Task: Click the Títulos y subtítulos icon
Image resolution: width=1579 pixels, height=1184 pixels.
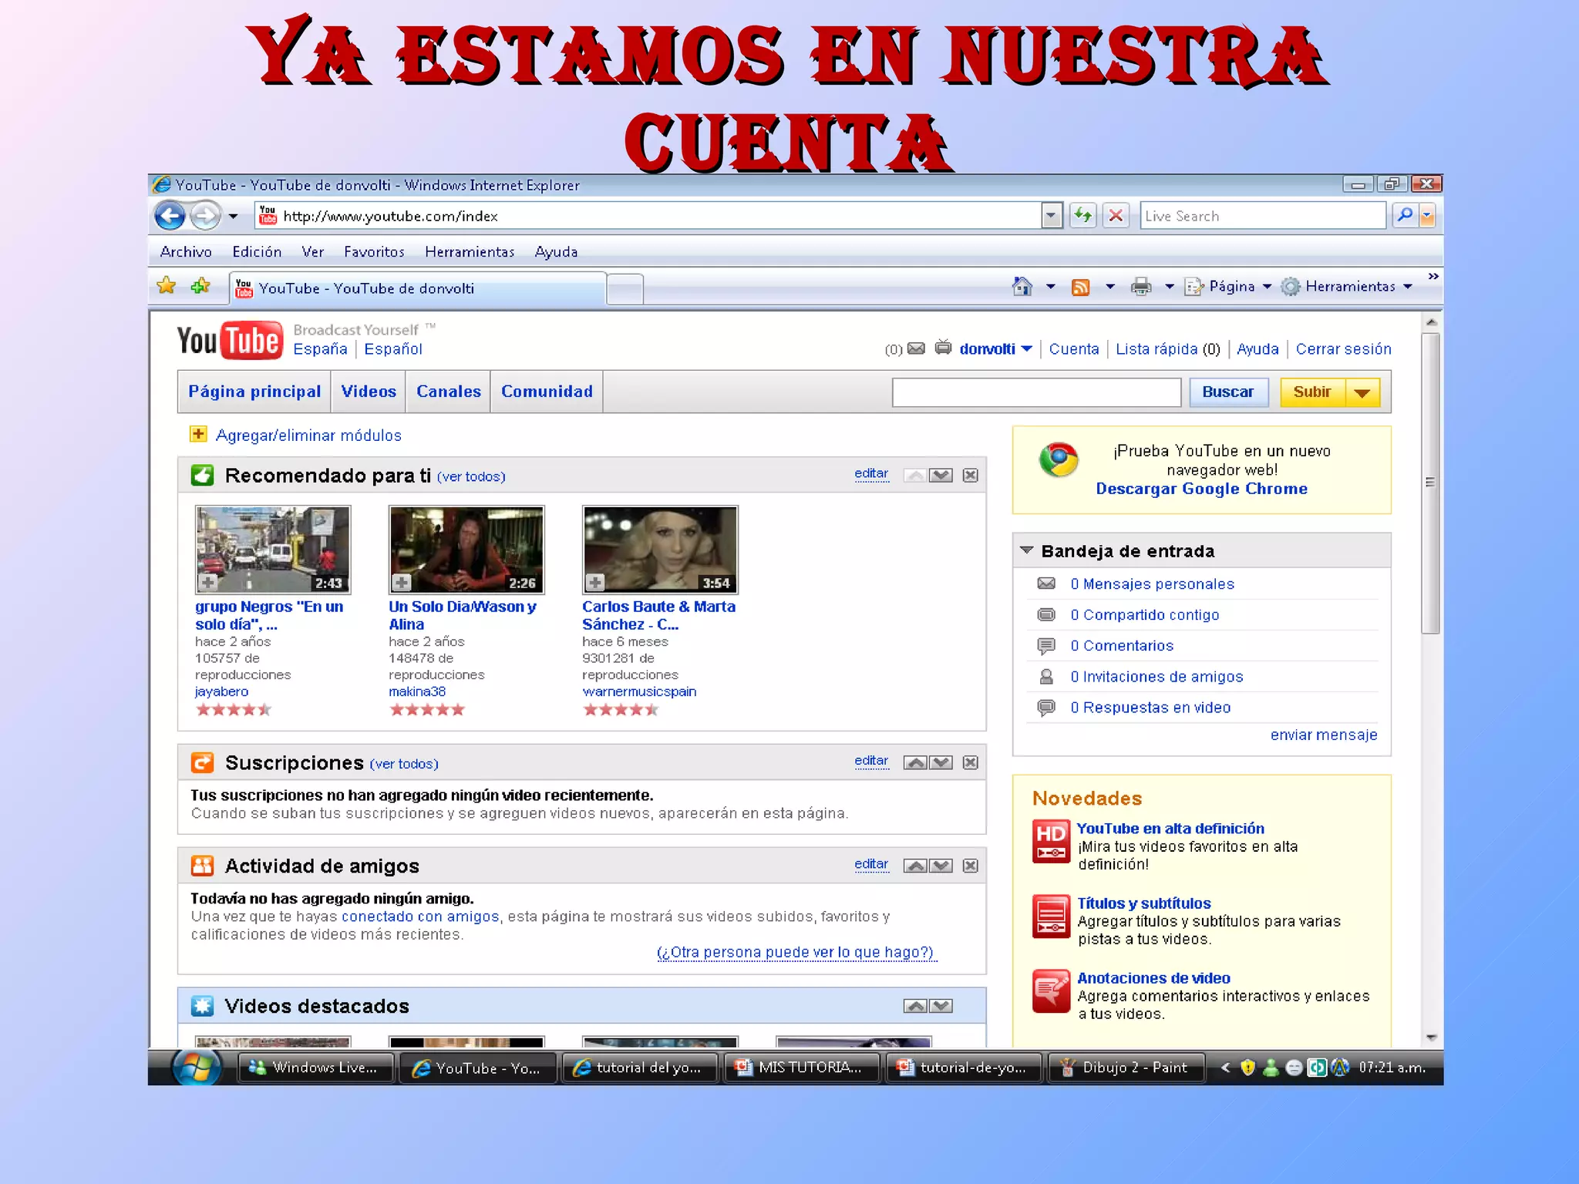Action: (1051, 916)
